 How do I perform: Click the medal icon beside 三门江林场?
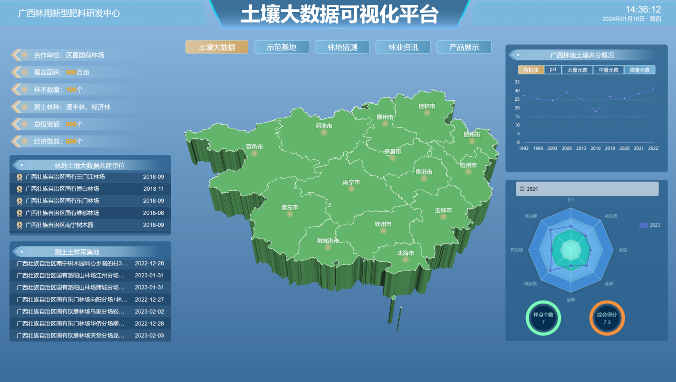(x=20, y=177)
